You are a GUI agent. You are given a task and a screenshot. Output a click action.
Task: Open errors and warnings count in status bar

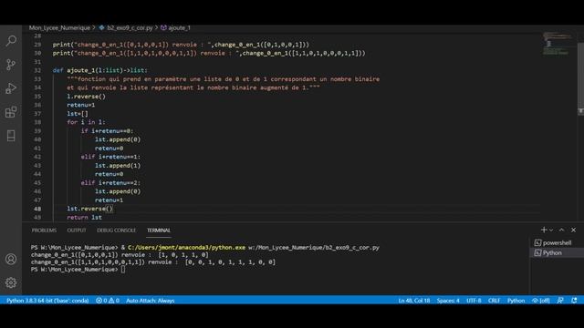point(108,301)
